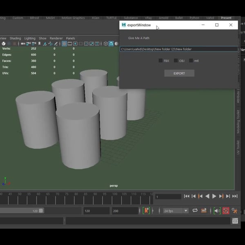Image resolution: width=245 pixels, height=245 pixels.
Task: Click the red cached playback icon
Action: click(x=226, y=211)
